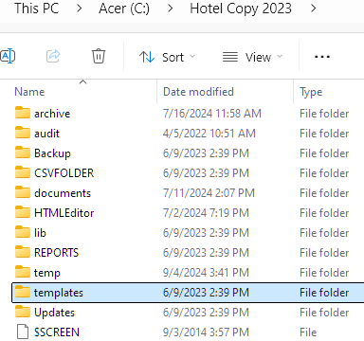Sort by the Name column header
364x341 pixels.
pos(29,92)
